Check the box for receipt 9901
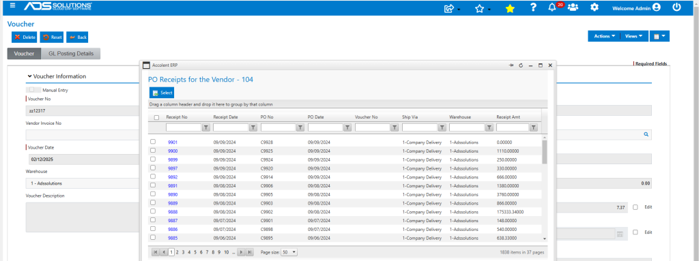699x261 pixels. (x=153, y=142)
